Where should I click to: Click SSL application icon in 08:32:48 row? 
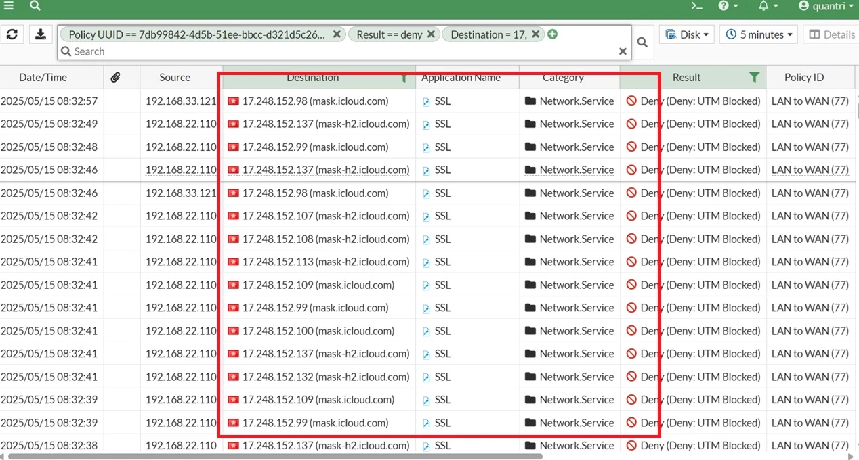coord(426,148)
